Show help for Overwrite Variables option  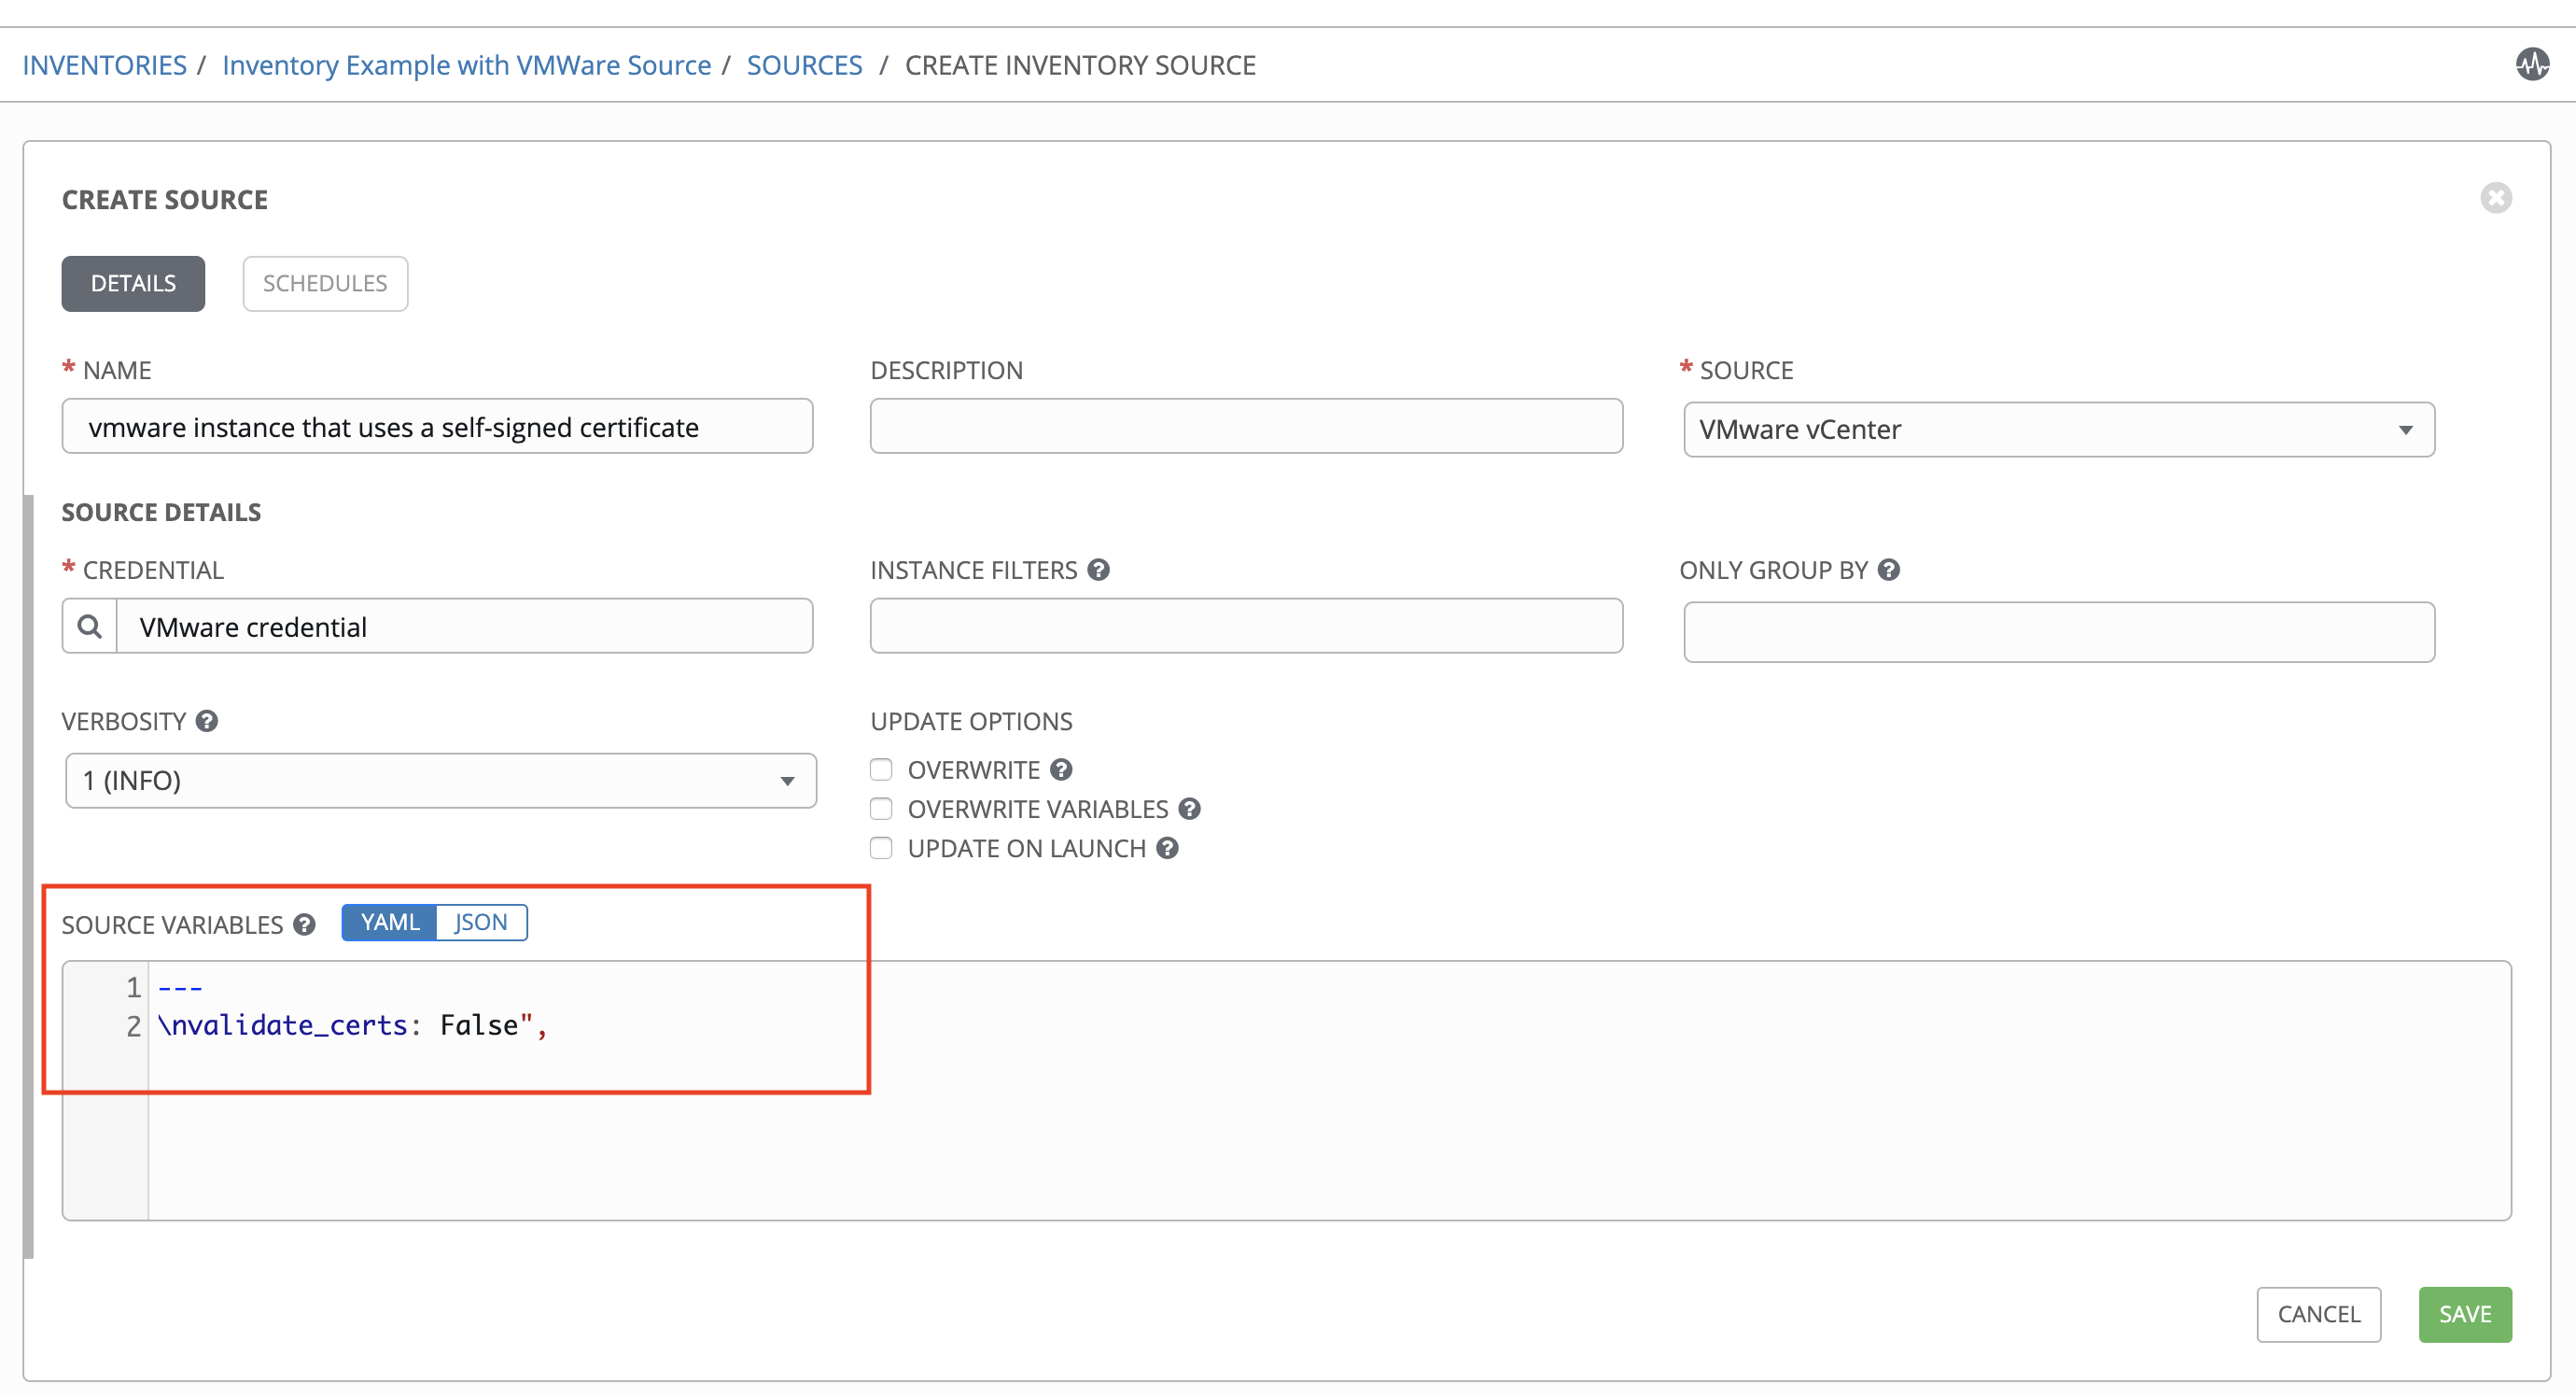(1190, 809)
